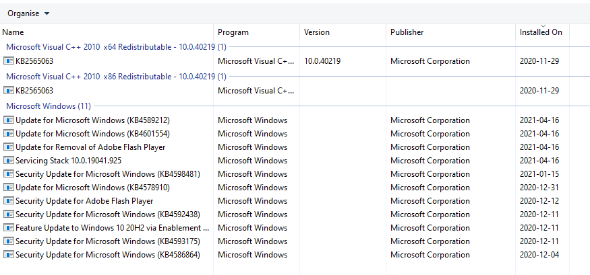Viewport: 590px width, 275px height.
Task: Click the publisher cell for Servicing Stack row
Action: [x=430, y=161]
